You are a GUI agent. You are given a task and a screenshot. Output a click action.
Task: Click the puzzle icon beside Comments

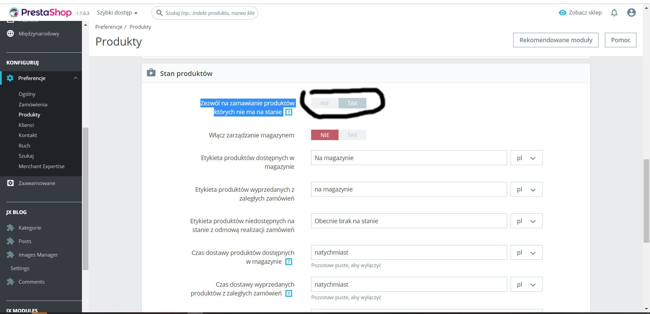click(x=10, y=282)
